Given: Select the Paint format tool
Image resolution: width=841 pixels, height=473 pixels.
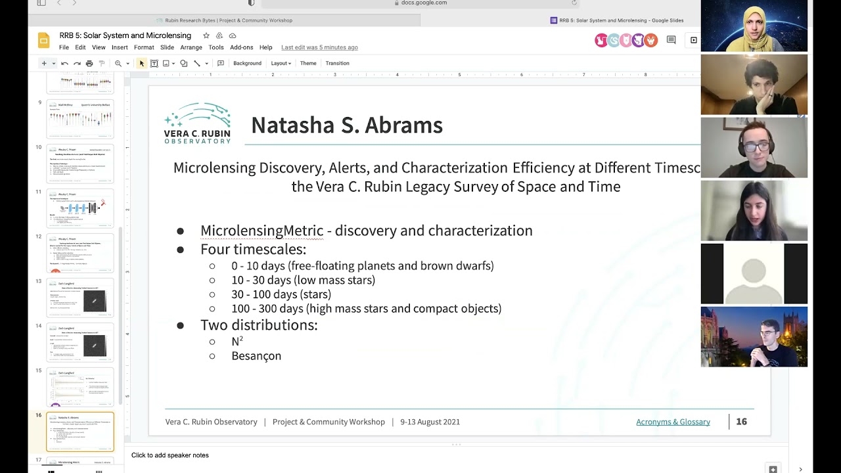Looking at the screenshot, I should [102, 63].
